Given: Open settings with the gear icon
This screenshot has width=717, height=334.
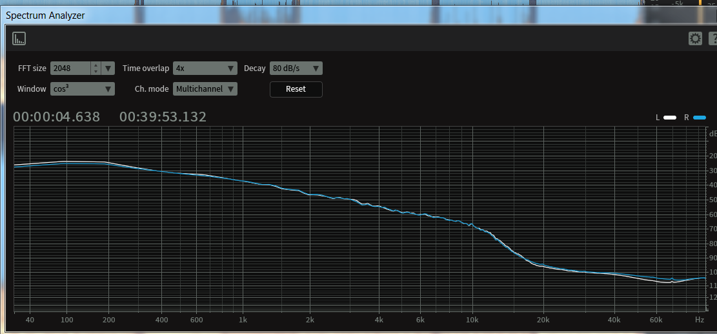Looking at the screenshot, I should 695,39.
